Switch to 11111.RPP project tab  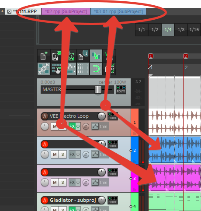25,11
